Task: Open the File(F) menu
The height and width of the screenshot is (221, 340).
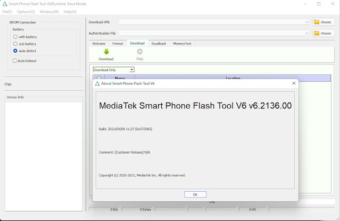Action: pyautogui.click(x=7, y=12)
